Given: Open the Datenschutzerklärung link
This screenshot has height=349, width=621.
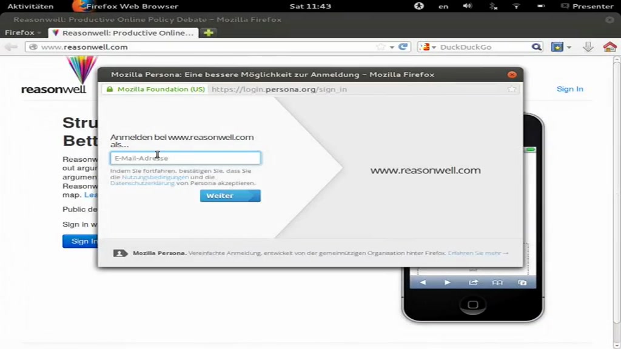Looking at the screenshot, I should click(143, 183).
